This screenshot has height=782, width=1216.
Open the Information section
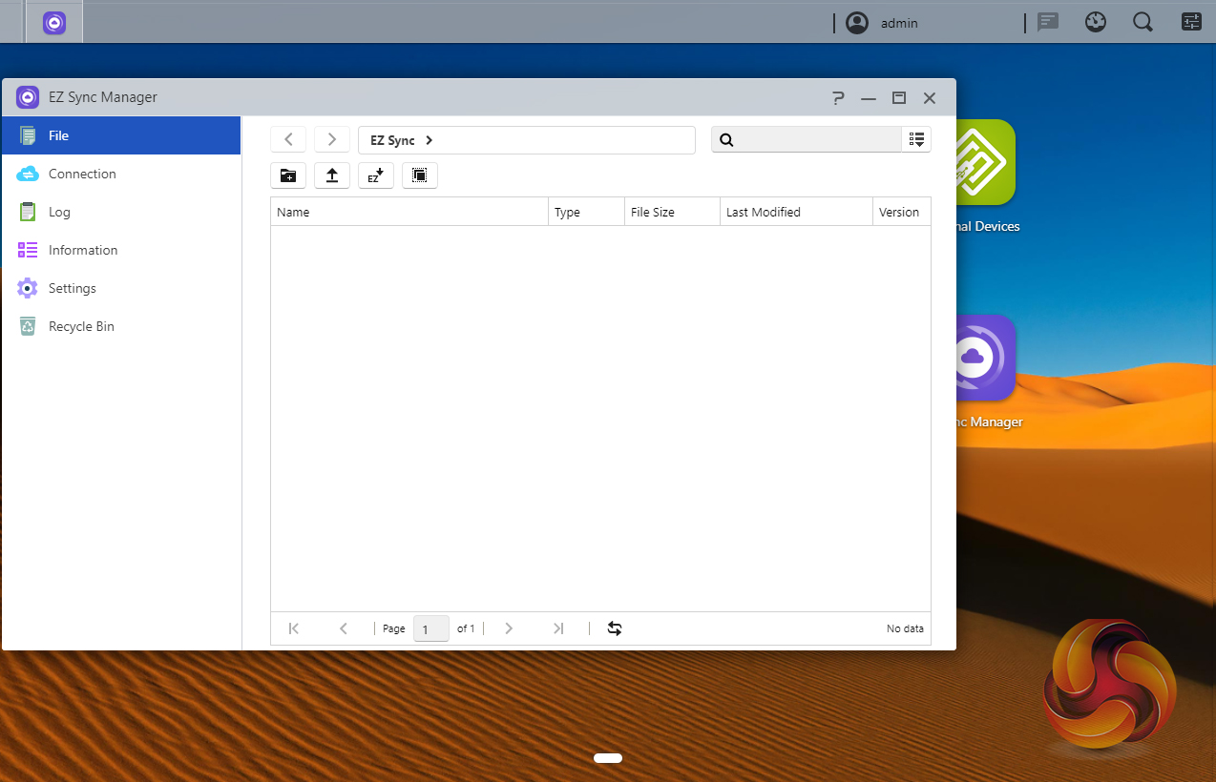point(121,250)
